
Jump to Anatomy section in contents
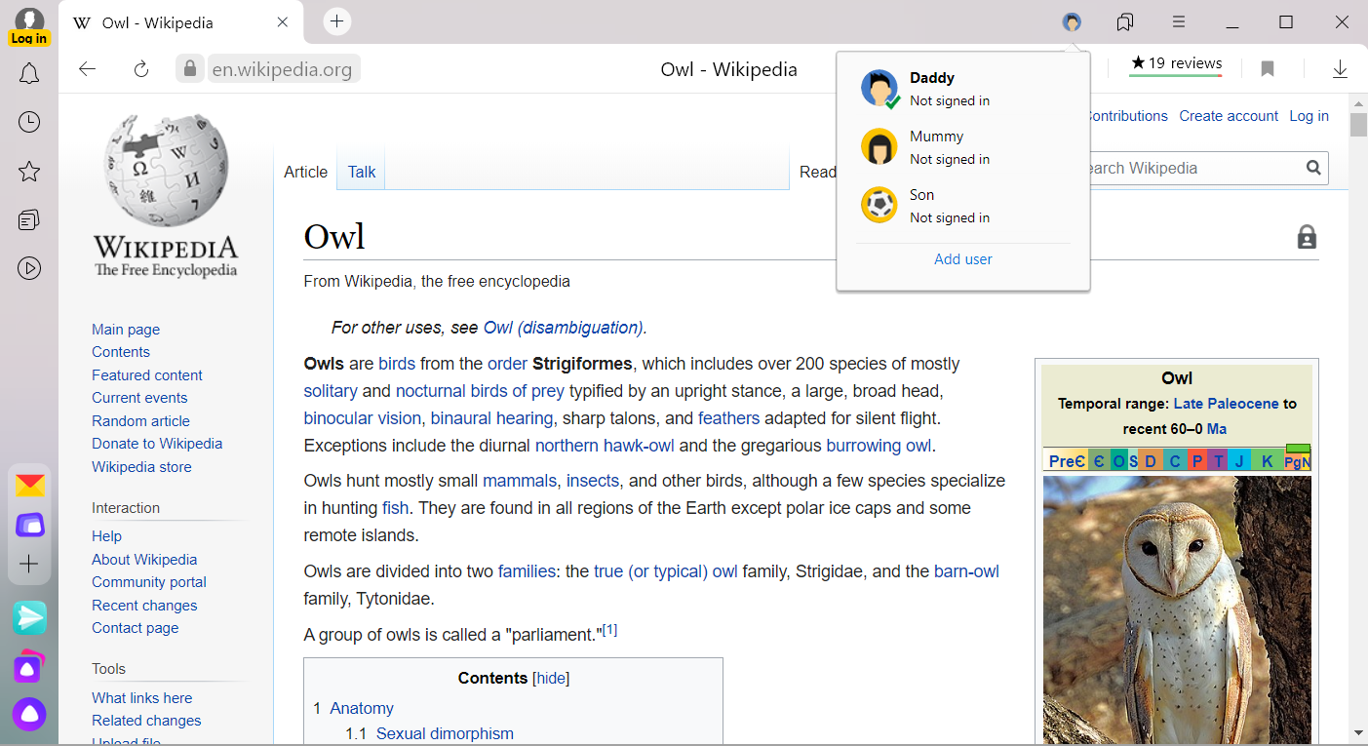click(362, 709)
